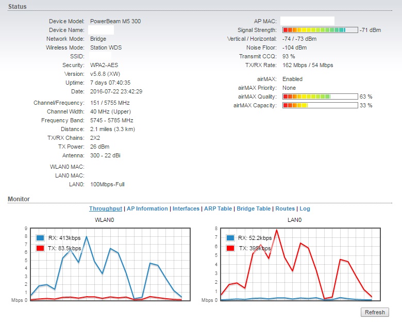
Task: Click the LAN0 TX: 395kbps legend text
Action: tap(255, 248)
